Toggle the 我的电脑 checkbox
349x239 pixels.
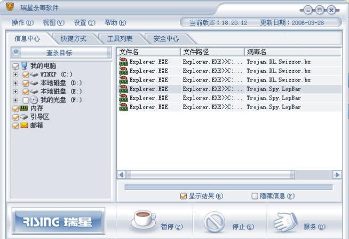[16, 66]
